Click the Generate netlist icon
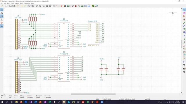The width and height of the screenshot is (186, 104). (x=82, y=6)
